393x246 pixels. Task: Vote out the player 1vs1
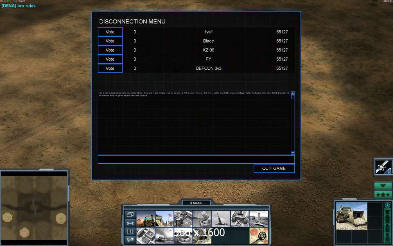(x=110, y=32)
